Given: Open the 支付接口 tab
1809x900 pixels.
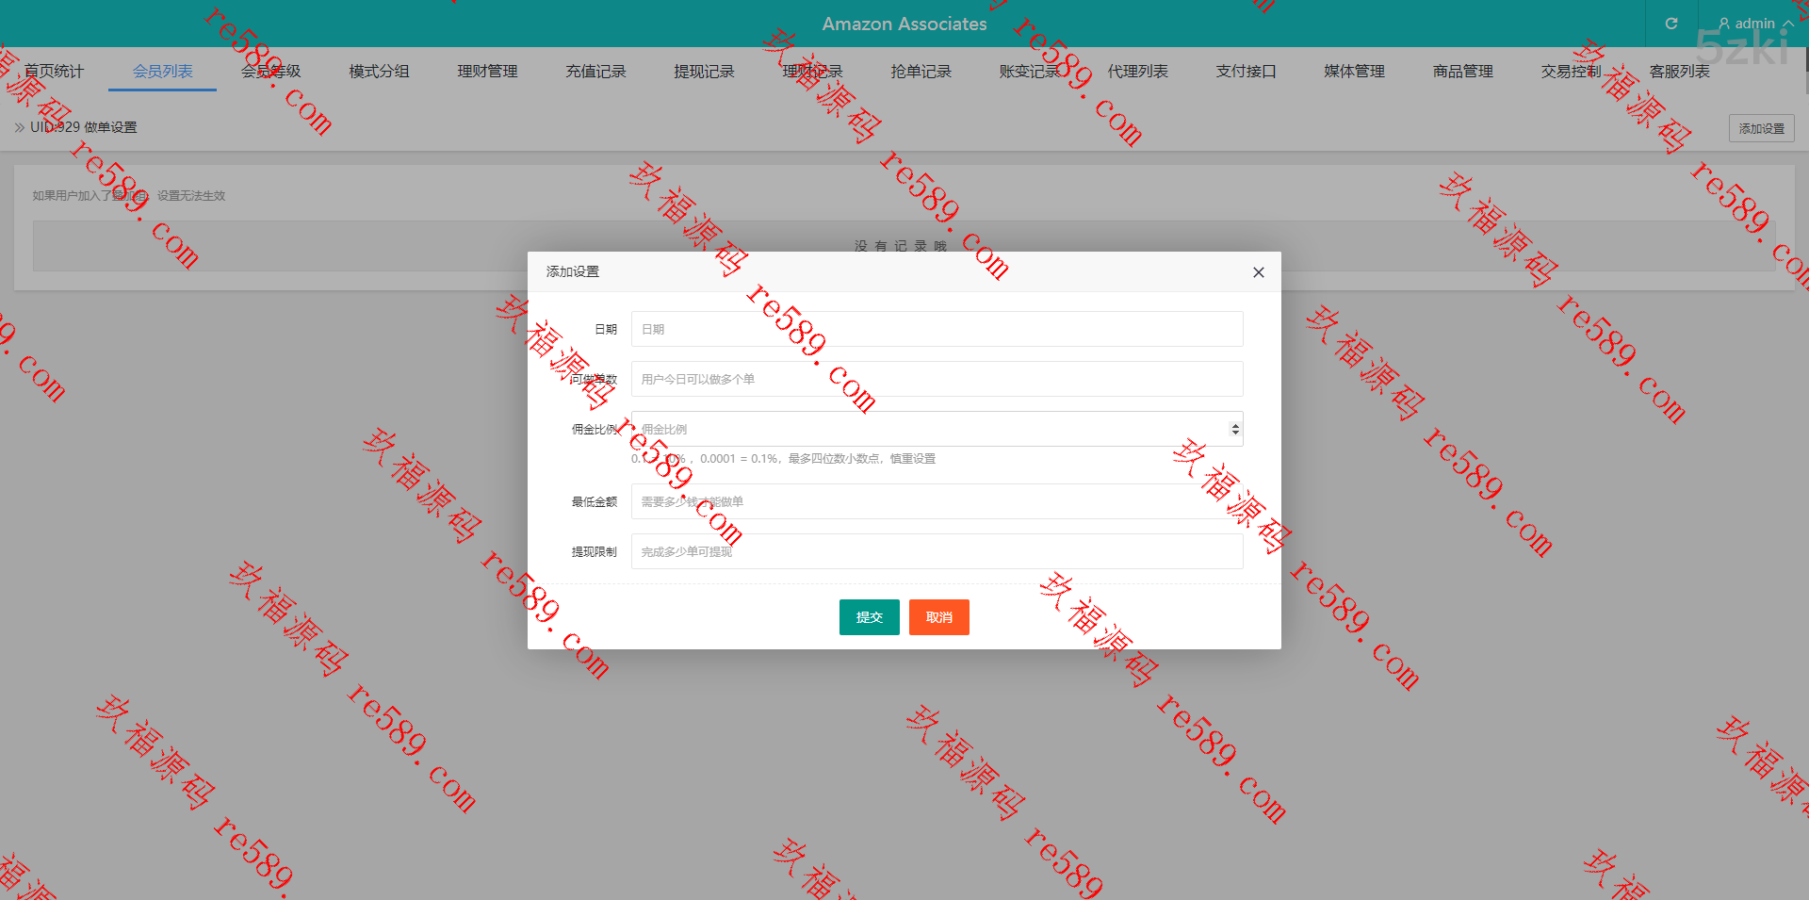Looking at the screenshot, I should (1246, 72).
